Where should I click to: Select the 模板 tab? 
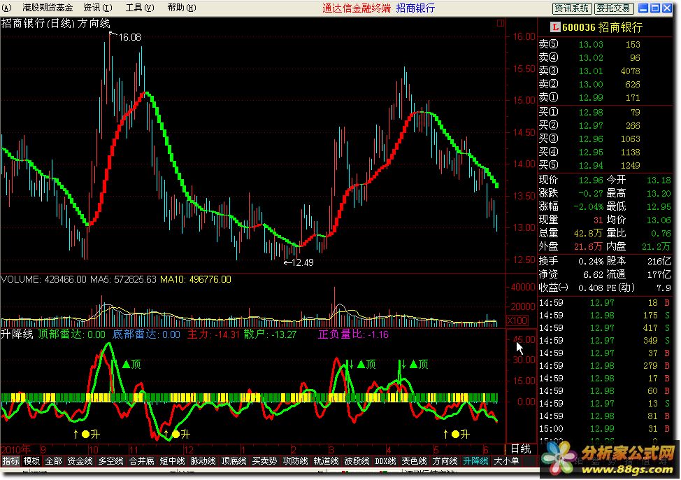(31, 460)
